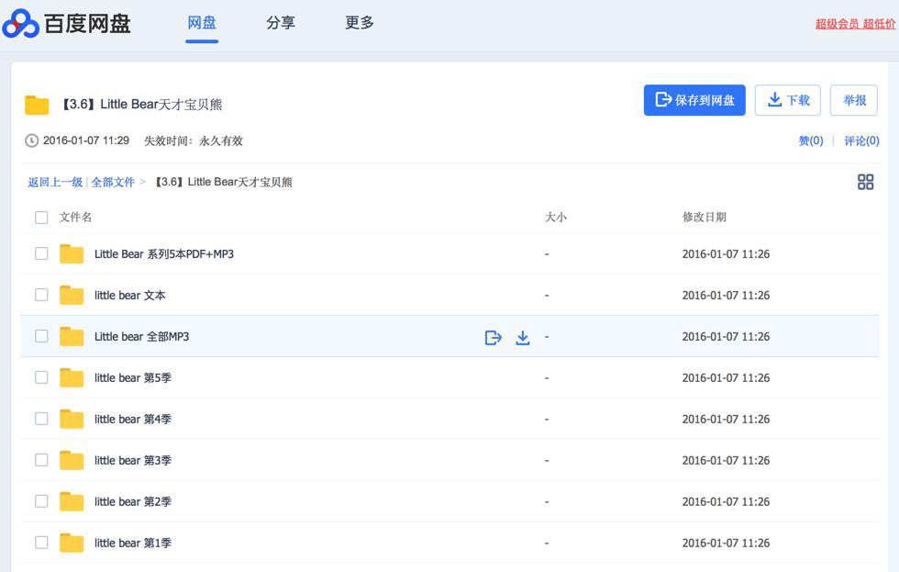Open folder name little bear 第2季

pos(132,502)
